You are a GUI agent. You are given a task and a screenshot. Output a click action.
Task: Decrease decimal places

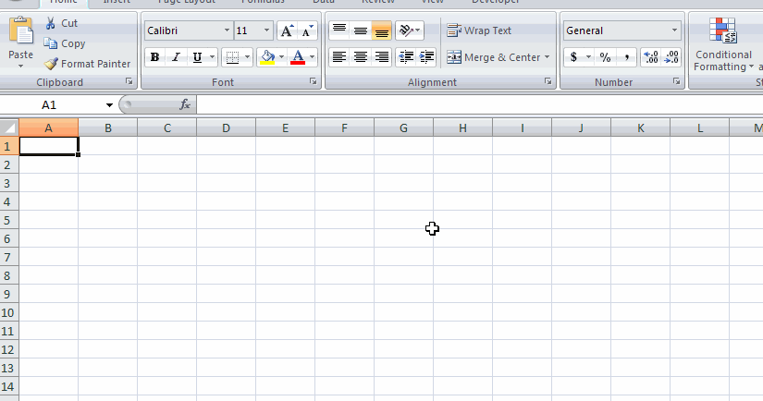(x=671, y=57)
